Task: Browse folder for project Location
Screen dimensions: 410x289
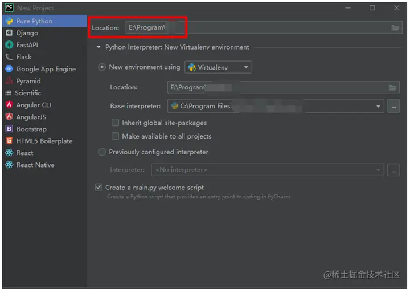Action: tap(395, 27)
